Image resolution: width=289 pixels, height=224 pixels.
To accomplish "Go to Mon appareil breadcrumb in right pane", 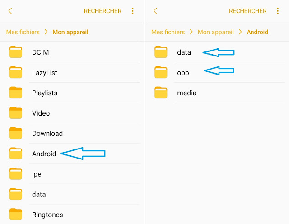I will click(x=216, y=32).
